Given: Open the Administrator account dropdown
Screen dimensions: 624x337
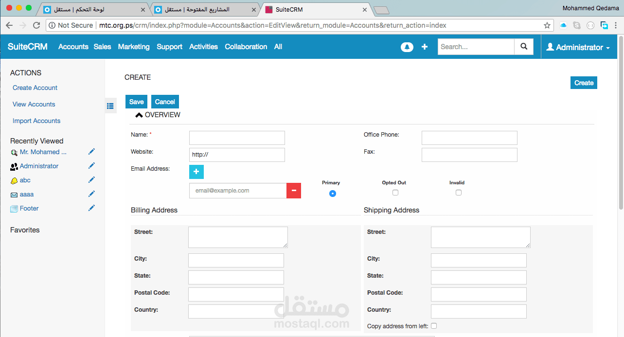Looking at the screenshot, I should click(x=579, y=47).
